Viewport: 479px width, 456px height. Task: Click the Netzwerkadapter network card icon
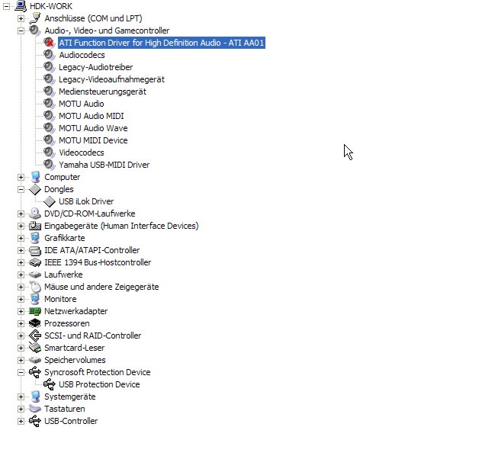point(35,311)
